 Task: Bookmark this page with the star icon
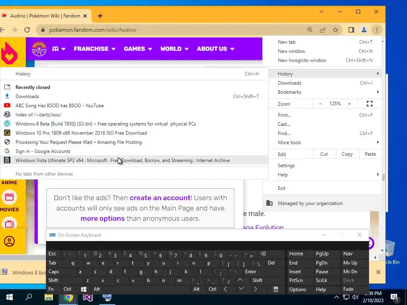click(x=335, y=30)
